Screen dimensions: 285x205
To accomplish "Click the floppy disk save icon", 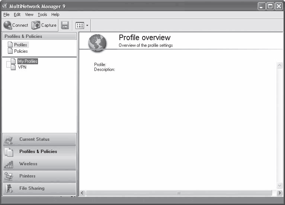I will tap(65, 25).
